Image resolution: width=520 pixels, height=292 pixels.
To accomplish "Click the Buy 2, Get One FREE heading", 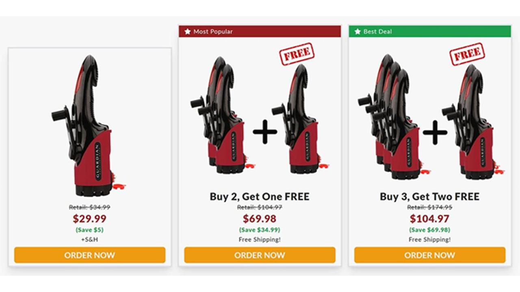I will pos(260,197).
